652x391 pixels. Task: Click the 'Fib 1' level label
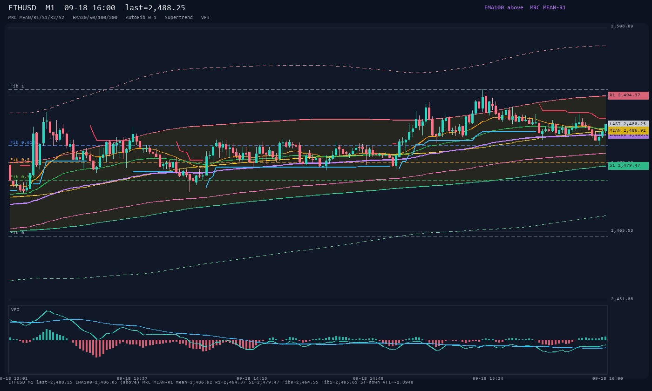point(17,87)
